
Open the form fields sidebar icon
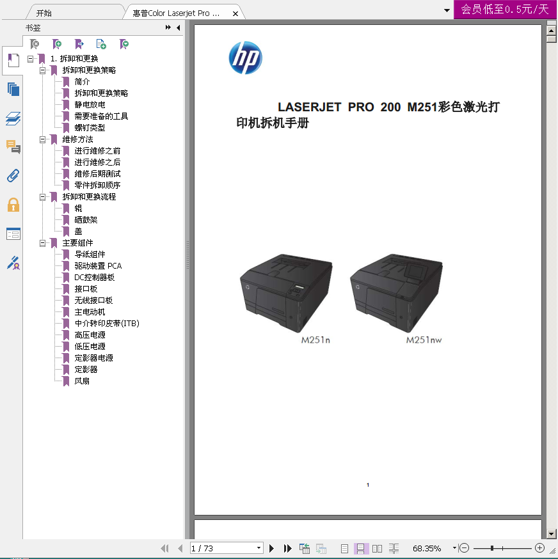[x=13, y=234]
